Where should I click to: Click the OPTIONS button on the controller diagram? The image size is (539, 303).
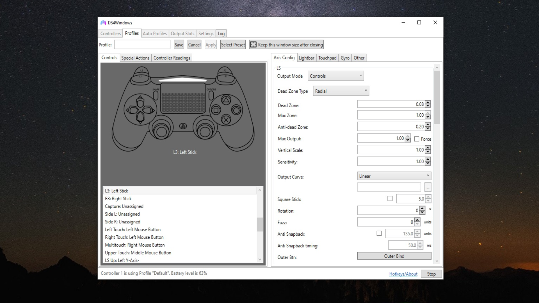tap(211, 95)
